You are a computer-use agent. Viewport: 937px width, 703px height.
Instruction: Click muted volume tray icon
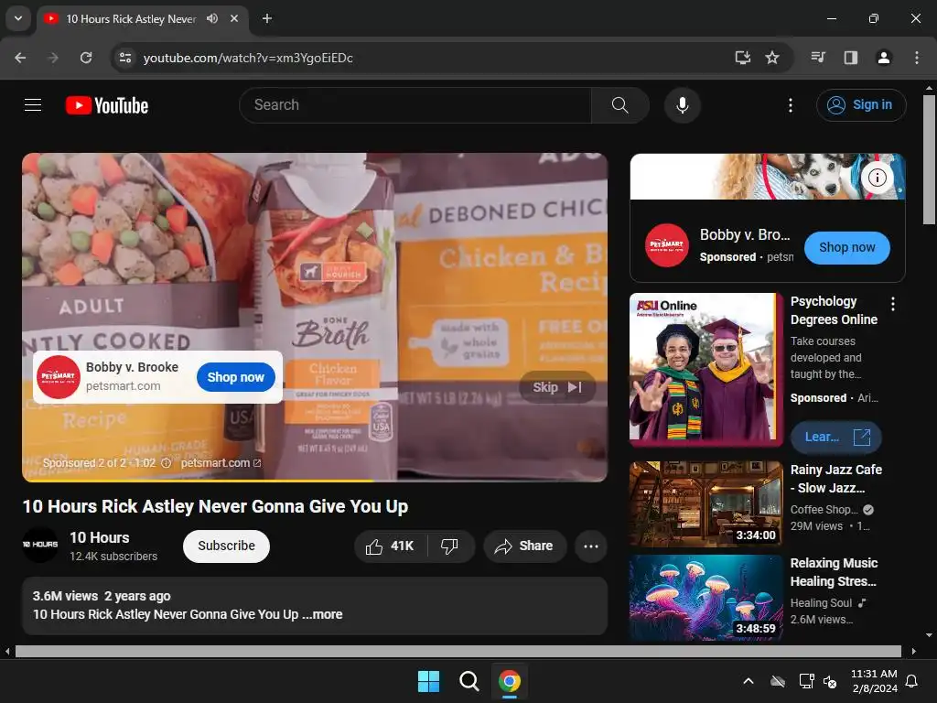coord(830,681)
